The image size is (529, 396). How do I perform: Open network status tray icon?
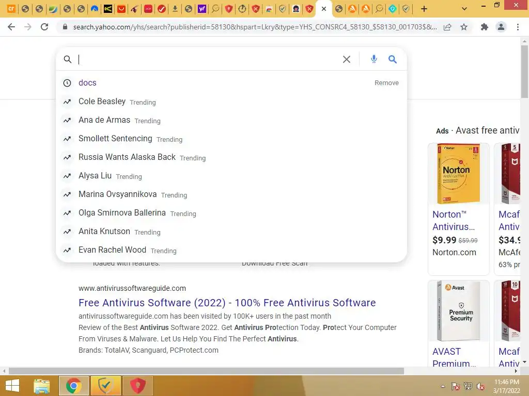(468, 386)
